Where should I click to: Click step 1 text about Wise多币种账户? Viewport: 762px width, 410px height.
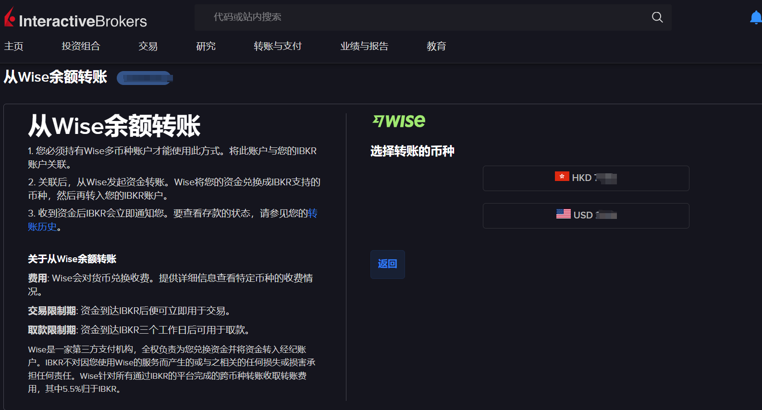(172, 157)
